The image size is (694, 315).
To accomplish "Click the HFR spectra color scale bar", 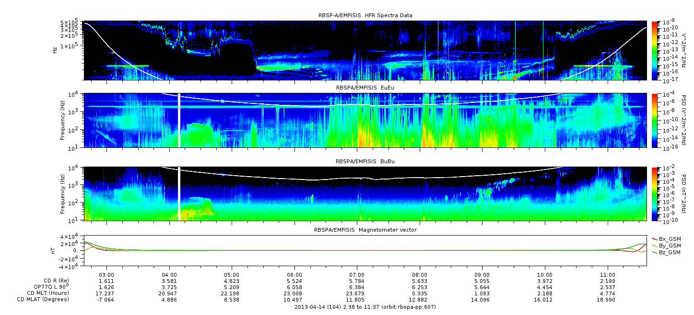I will pos(654,50).
